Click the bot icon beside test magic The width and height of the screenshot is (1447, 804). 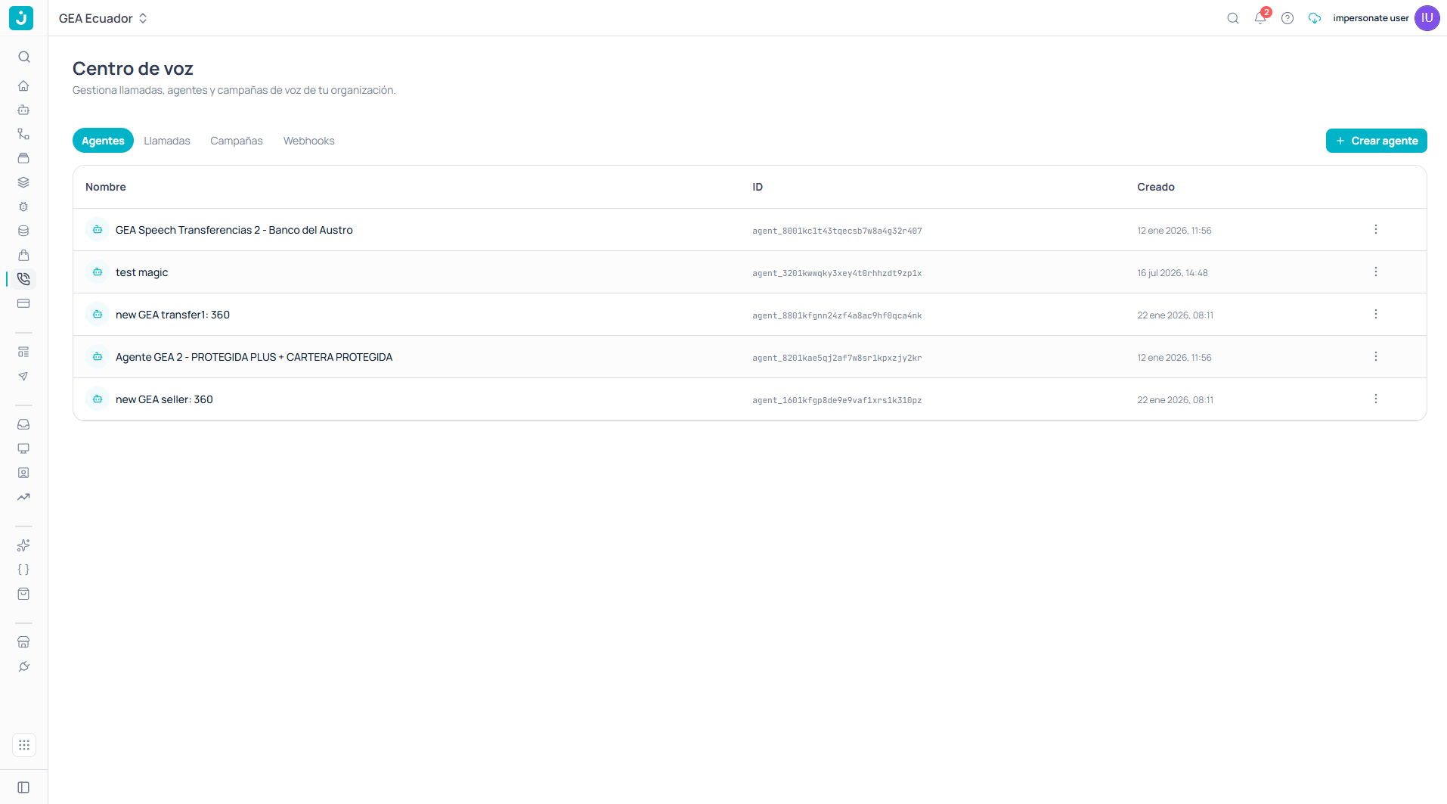(x=98, y=272)
